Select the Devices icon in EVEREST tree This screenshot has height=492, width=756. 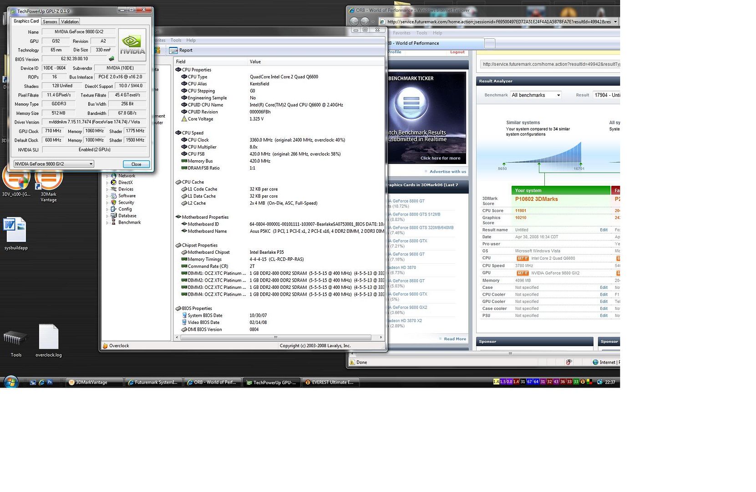click(114, 189)
